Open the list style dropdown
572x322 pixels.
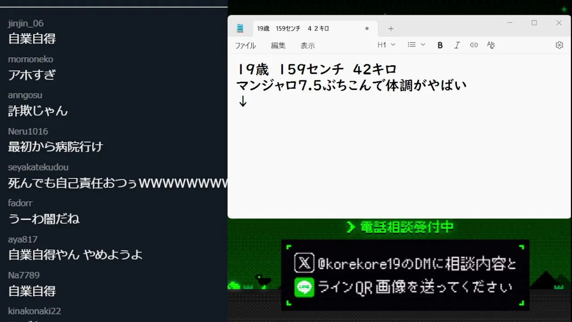pyautogui.click(x=416, y=45)
